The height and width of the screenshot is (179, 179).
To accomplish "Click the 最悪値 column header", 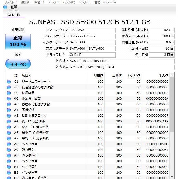I will pos(114,76).
